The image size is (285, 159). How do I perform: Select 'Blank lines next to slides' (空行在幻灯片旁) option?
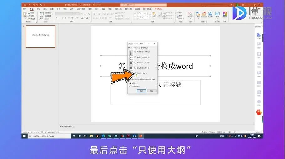click(x=135, y=57)
